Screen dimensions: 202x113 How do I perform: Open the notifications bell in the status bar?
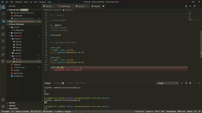tap(199, 111)
